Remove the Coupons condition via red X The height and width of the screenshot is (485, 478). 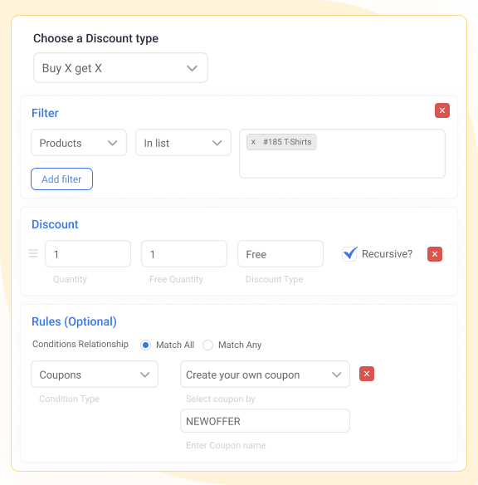tap(367, 374)
